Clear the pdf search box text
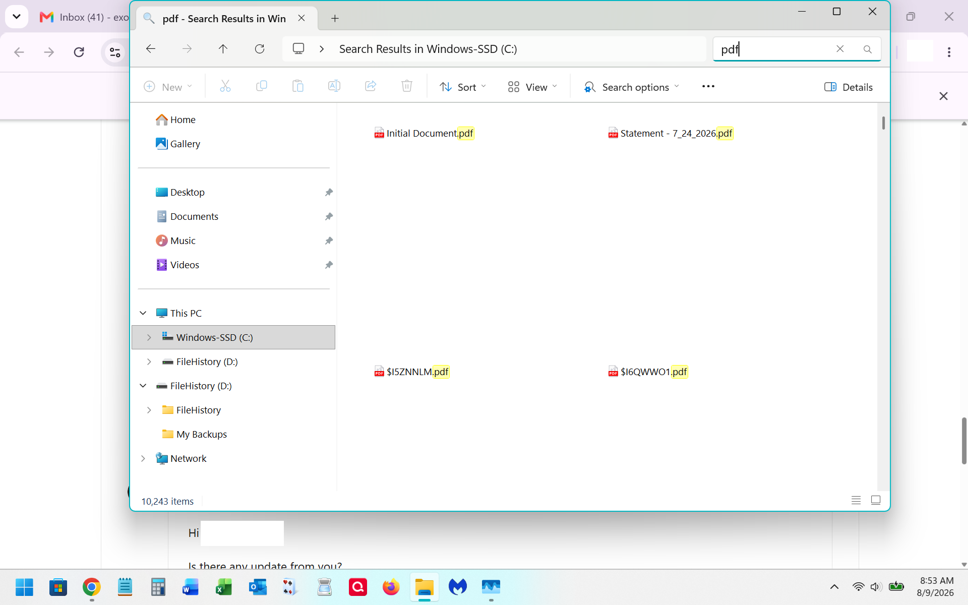Image resolution: width=968 pixels, height=605 pixels. point(840,49)
